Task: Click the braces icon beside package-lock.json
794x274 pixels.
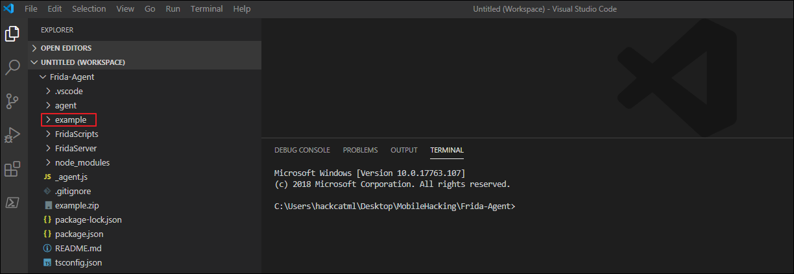Action: coord(47,219)
